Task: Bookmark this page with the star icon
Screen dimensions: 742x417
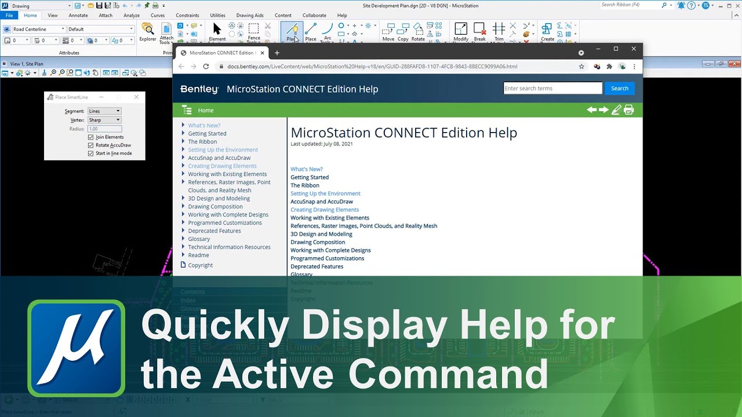Action: [581, 67]
